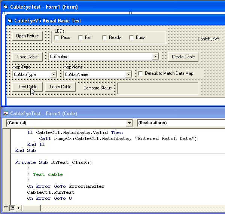
Task: Click the Call DumpCx code line
Action: click(x=118, y=138)
